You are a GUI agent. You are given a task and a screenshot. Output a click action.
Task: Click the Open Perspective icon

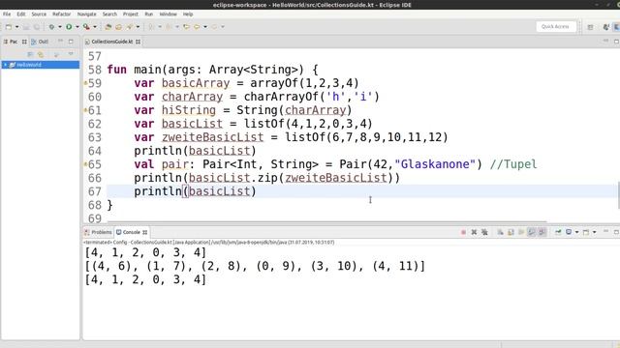pyautogui.click(x=590, y=27)
